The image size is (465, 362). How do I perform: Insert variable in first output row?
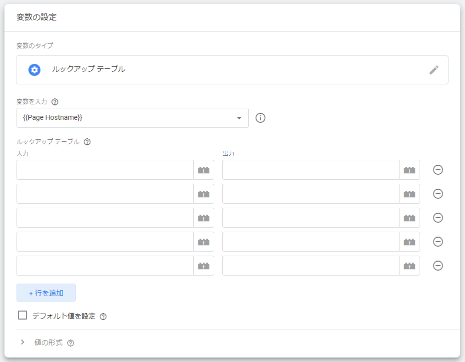(410, 170)
